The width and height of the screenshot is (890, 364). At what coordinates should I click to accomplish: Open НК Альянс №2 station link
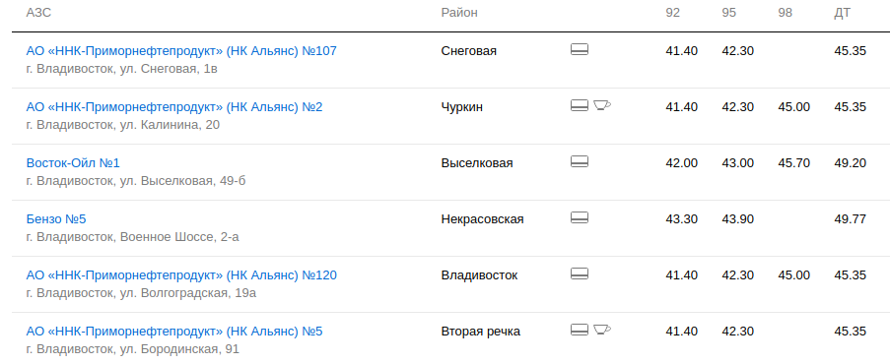pos(174,107)
